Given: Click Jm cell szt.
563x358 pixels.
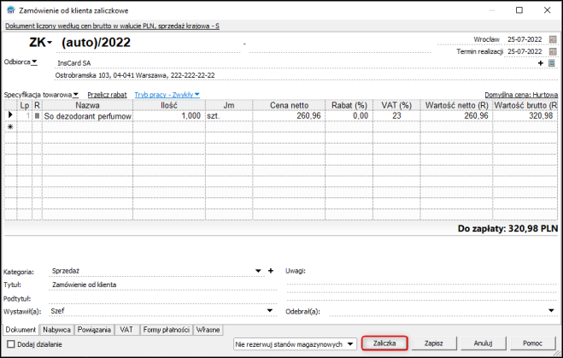Looking at the screenshot, I should click(x=229, y=116).
